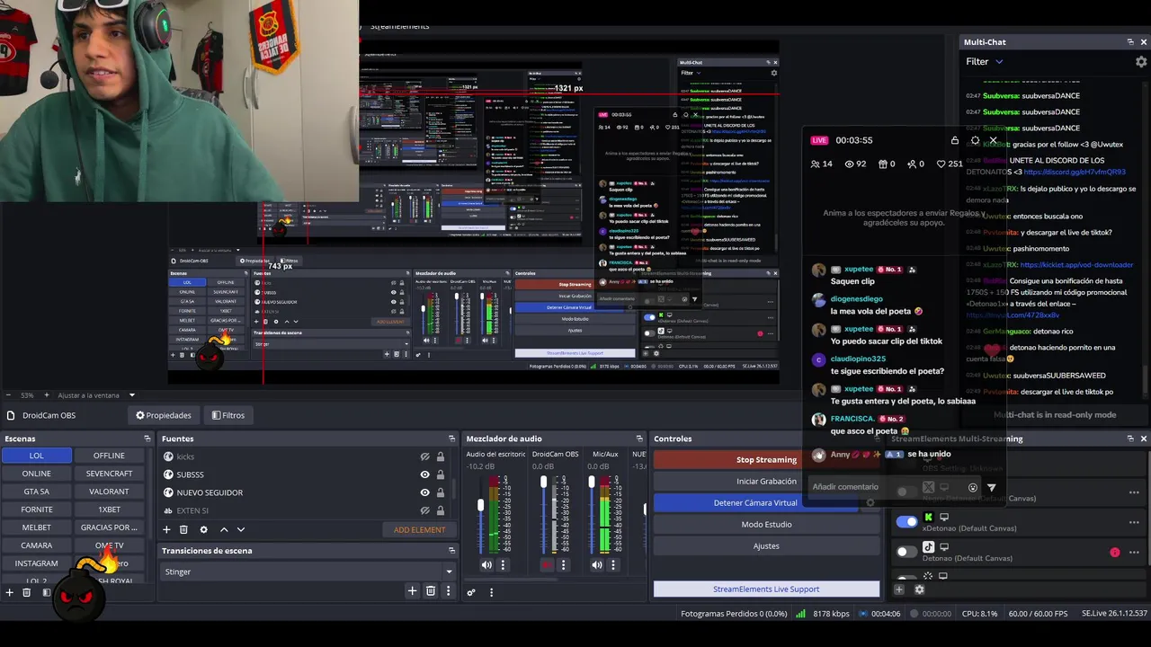
Task: Open DroidCam OBS channel three-dot menu
Action: tap(563, 565)
